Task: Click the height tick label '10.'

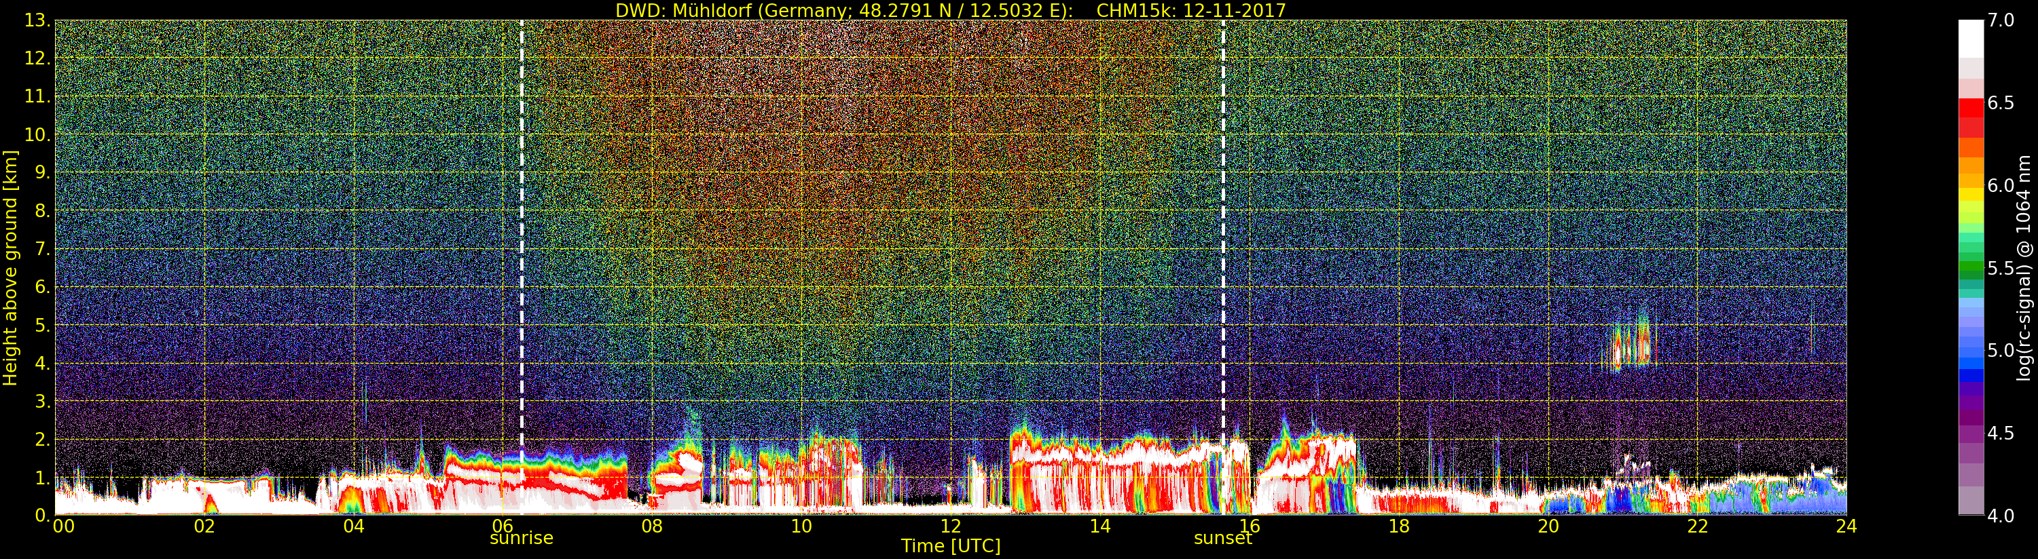Action: coord(37,134)
